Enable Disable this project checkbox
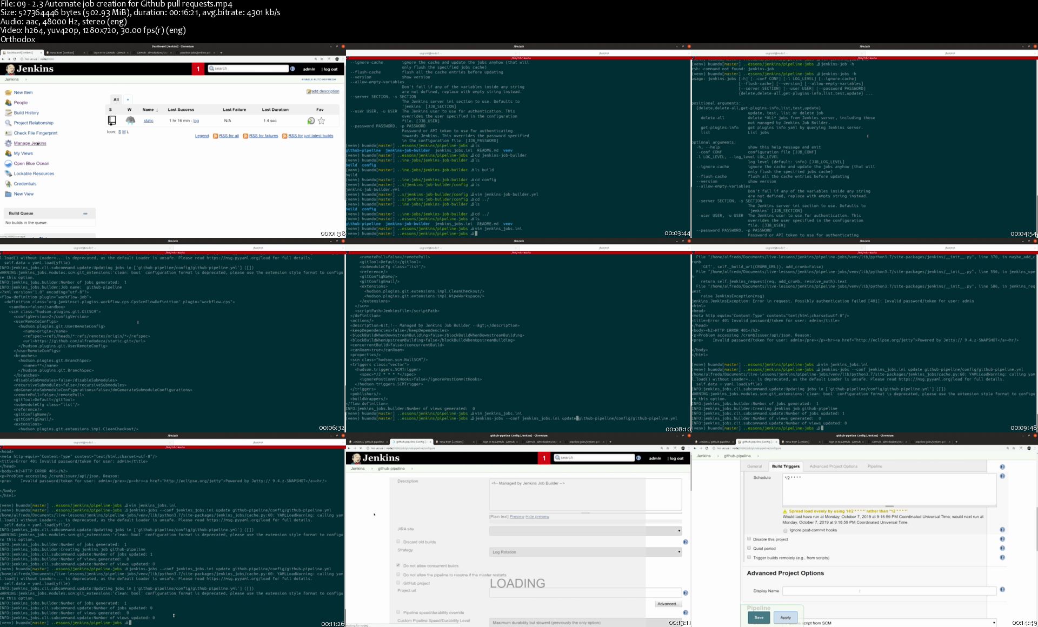The height and width of the screenshot is (627, 1038). [749, 539]
